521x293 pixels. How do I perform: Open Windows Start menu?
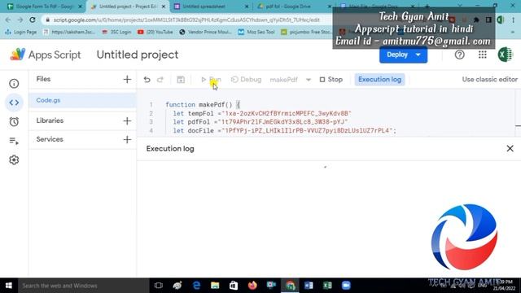9,286
